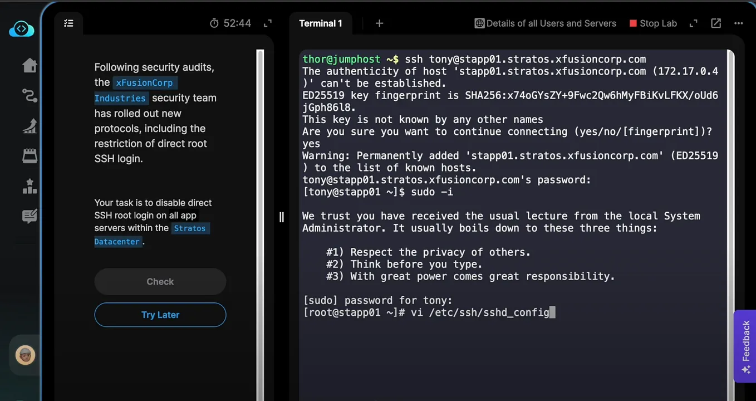View the leaderboard achievements icon
The height and width of the screenshot is (401, 756).
[30, 186]
